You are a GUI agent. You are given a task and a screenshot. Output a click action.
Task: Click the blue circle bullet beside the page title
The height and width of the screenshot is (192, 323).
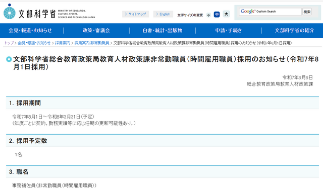coord(9,59)
